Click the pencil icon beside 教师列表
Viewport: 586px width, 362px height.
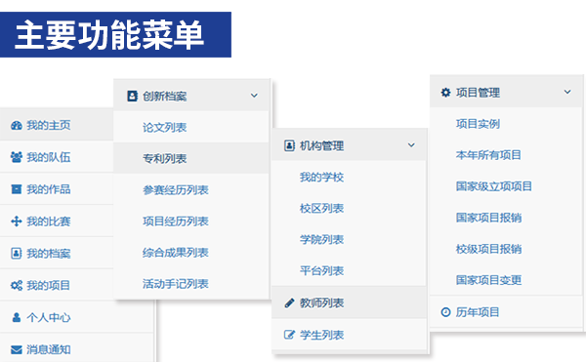[x=290, y=303]
